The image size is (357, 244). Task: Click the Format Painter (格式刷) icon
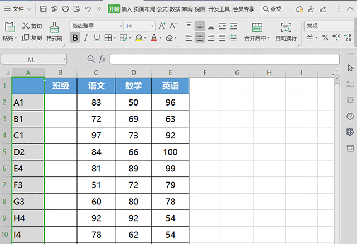(54, 27)
